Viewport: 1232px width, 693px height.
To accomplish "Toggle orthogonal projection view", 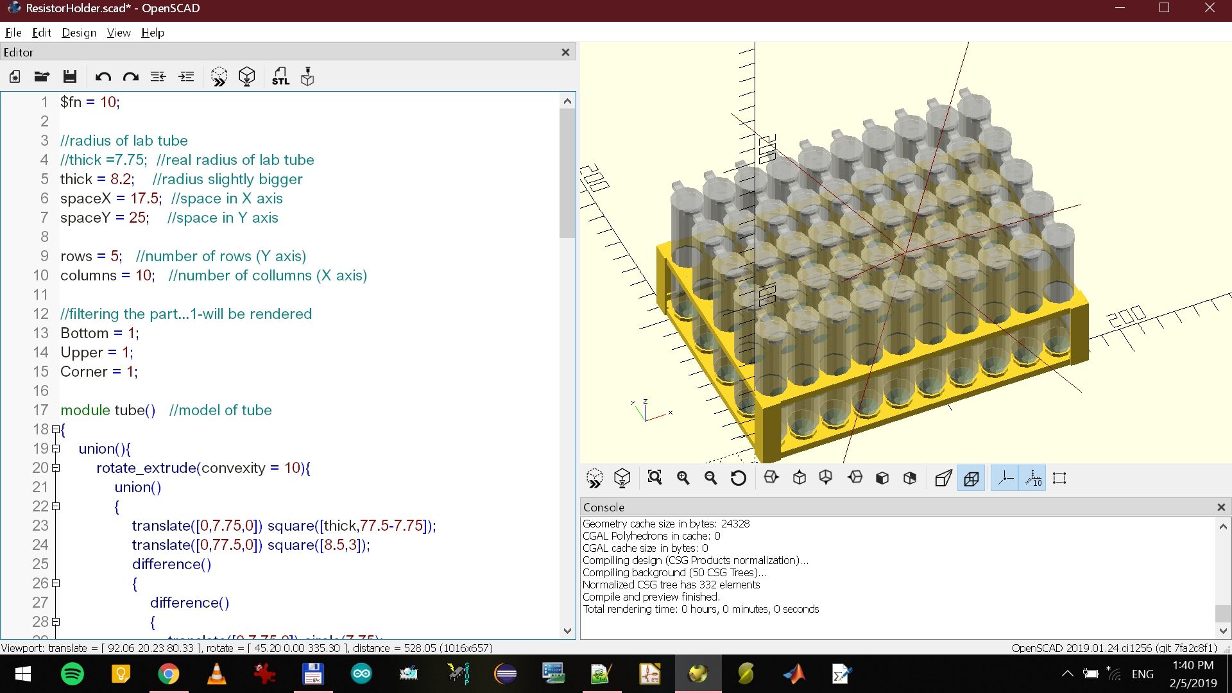I will [x=971, y=478].
